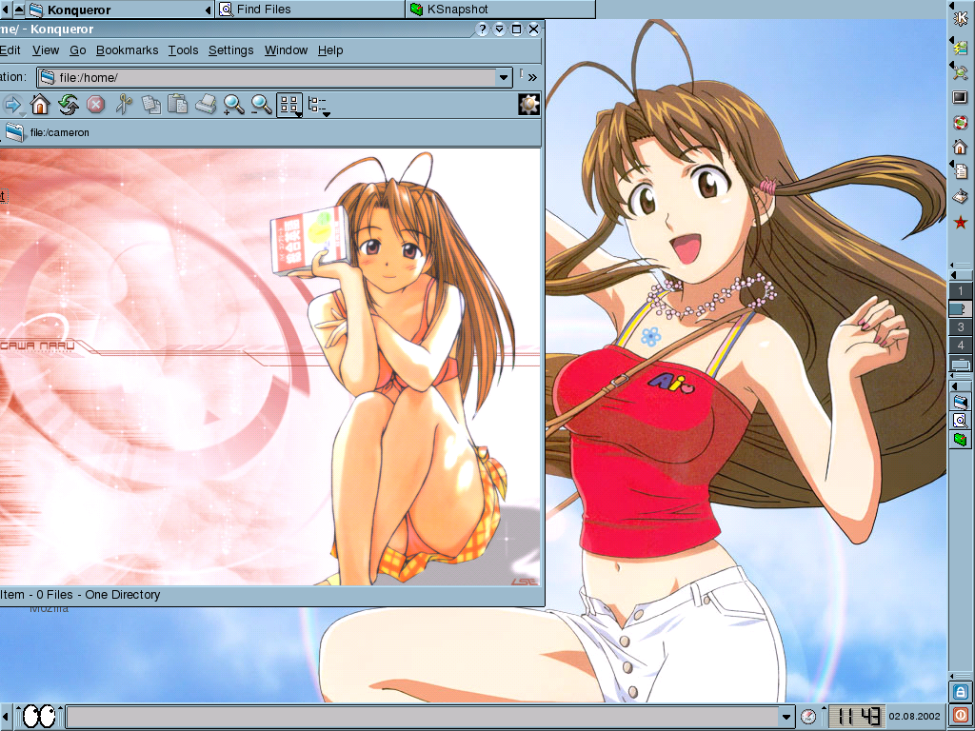Open the Go menu
975x731 pixels.
point(78,50)
